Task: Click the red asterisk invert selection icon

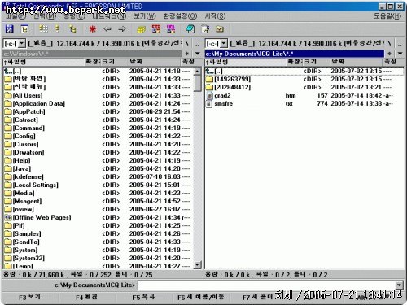Action: 93,29
